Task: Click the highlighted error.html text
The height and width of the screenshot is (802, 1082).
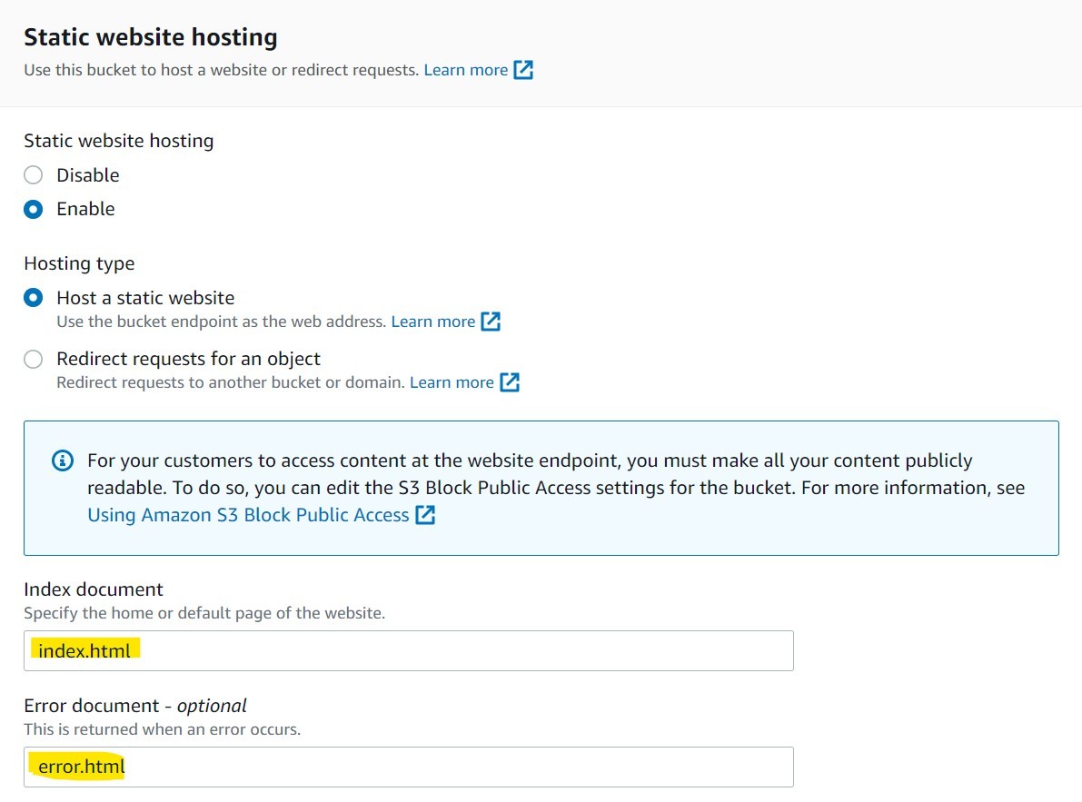Action: [77, 767]
